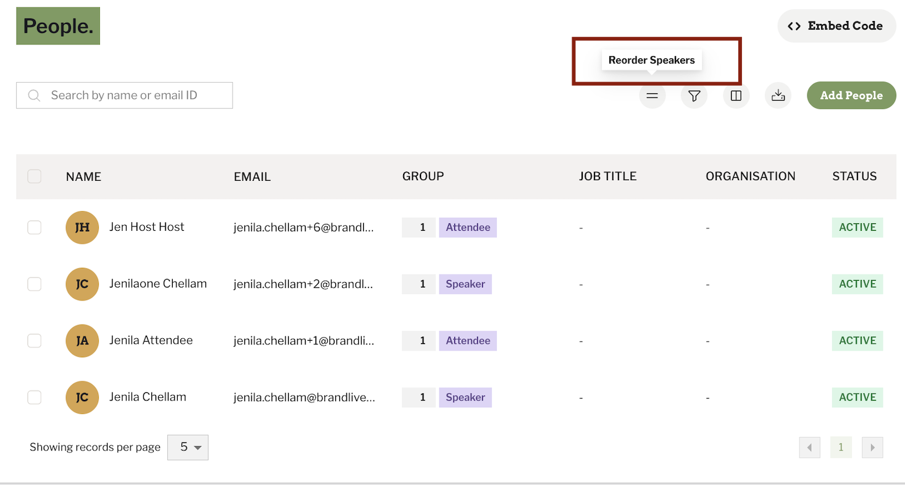Tick the checkbox for Jenila Chellam row
This screenshot has height=485, width=905.
(35, 397)
